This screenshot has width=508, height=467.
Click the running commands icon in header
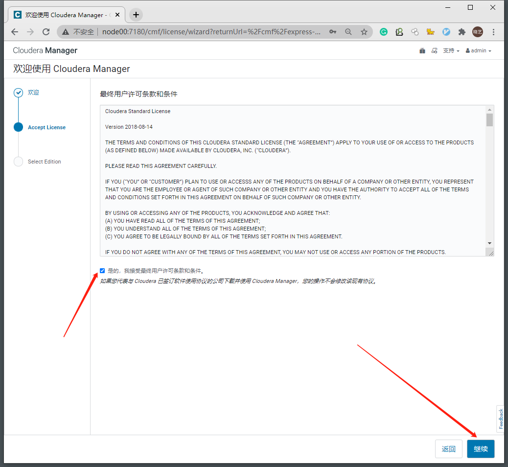coord(435,50)
